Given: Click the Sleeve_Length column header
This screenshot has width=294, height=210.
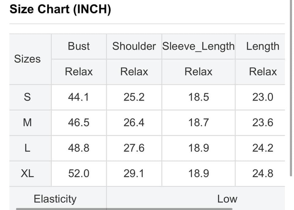Looking at the screenshot, I should tap(198, 46).
